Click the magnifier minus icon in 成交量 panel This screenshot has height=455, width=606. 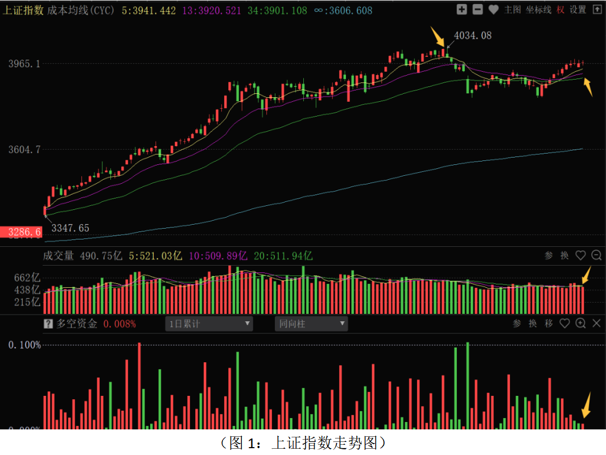pyautogui.click(x=596, y=255)
